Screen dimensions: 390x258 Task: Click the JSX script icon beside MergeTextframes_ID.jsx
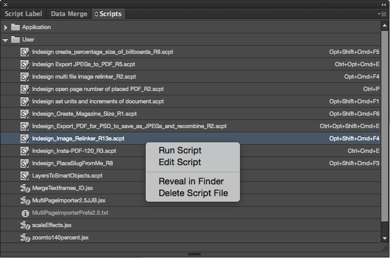25,188
